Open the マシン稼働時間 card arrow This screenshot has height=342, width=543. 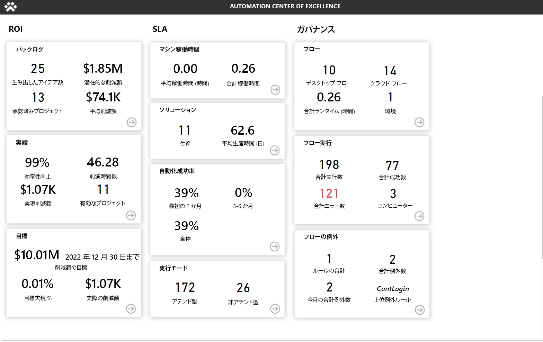pos(275,90)
